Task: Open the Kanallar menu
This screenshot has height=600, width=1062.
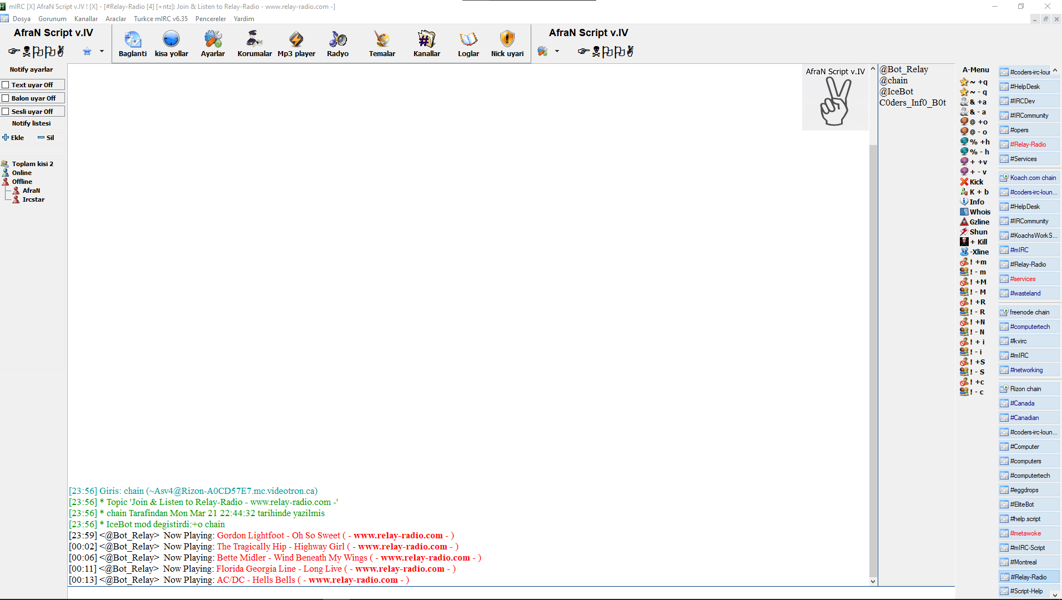Action: click(x=86, y=19)
